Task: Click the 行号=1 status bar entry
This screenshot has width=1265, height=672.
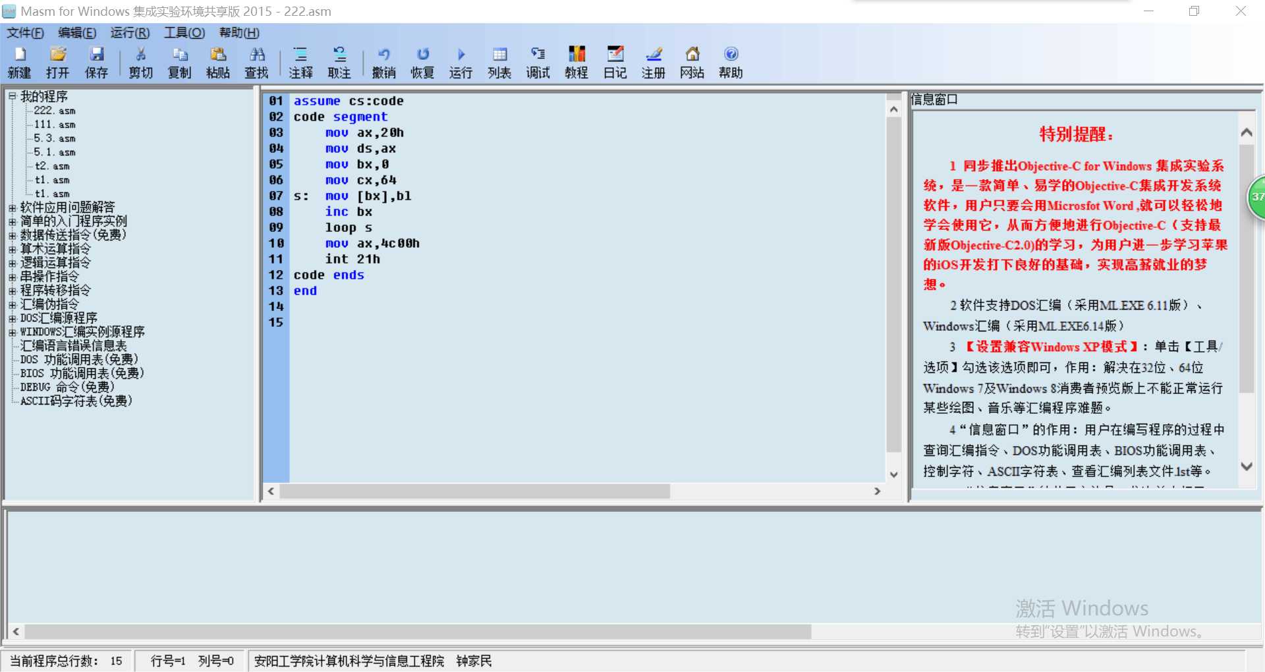Action: [168, 661]
